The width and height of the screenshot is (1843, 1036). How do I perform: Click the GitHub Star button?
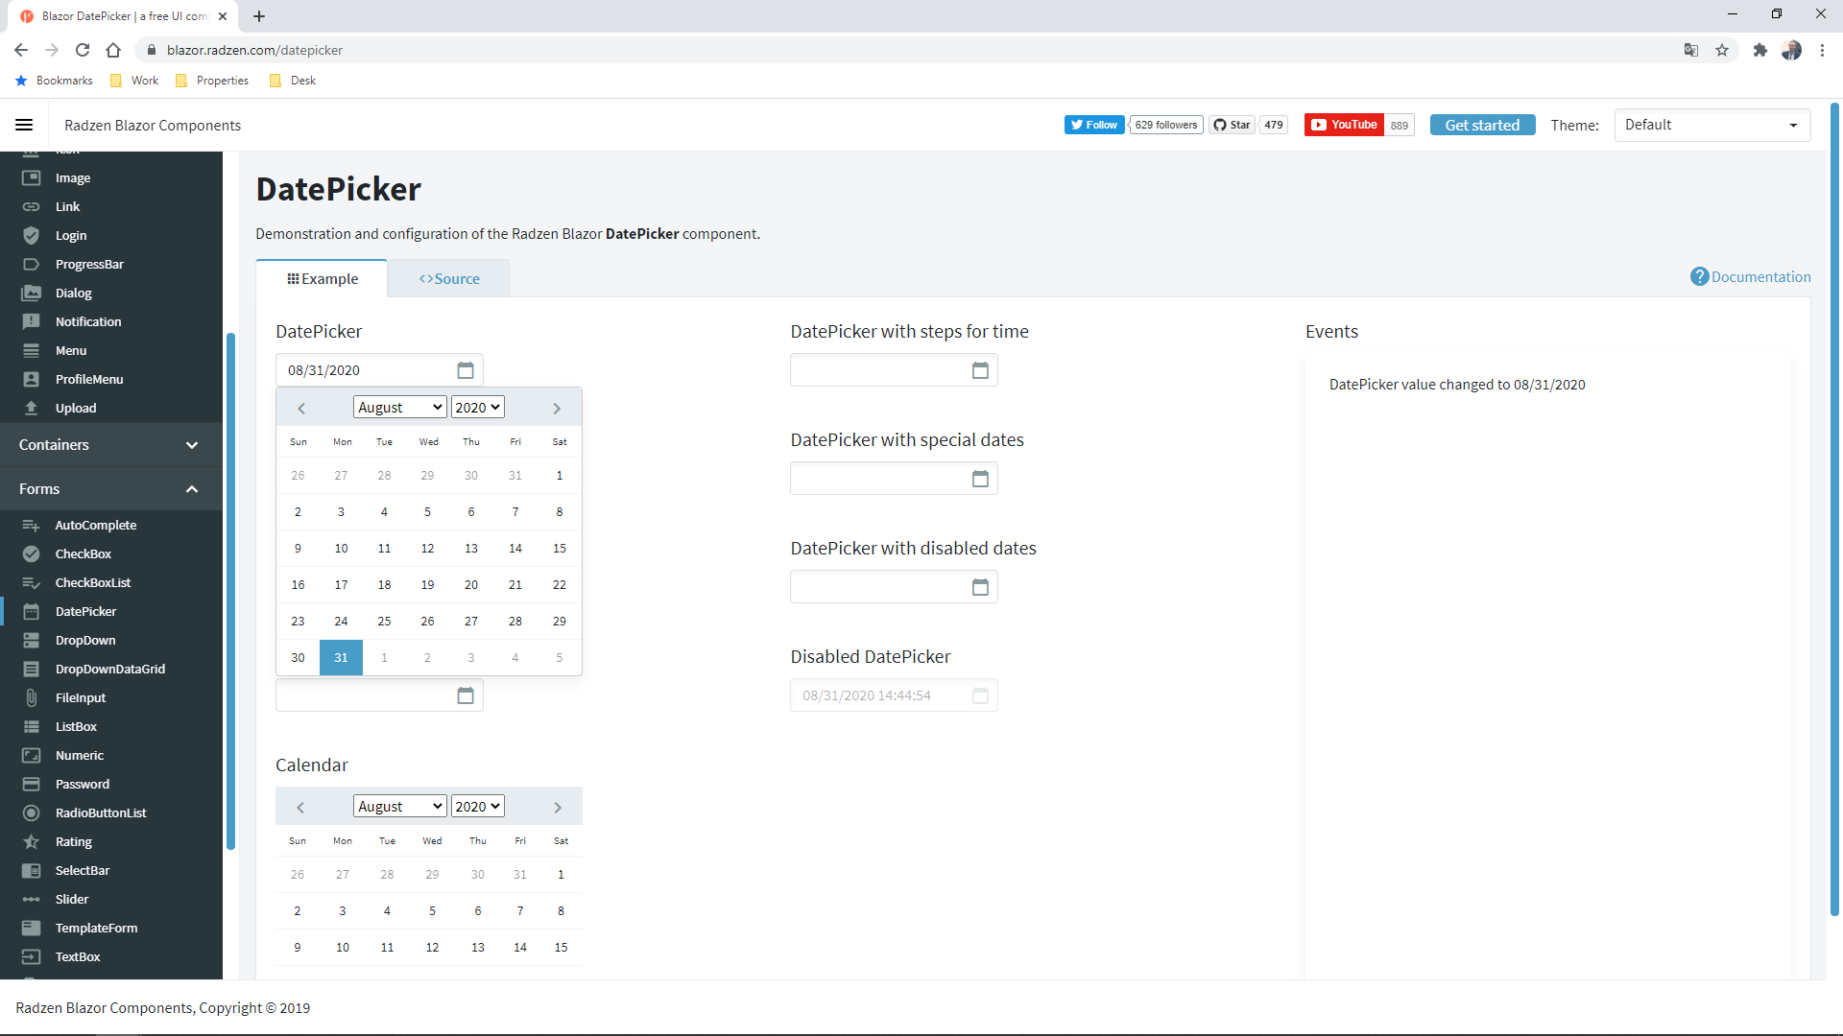click(x=1232, y=125)
